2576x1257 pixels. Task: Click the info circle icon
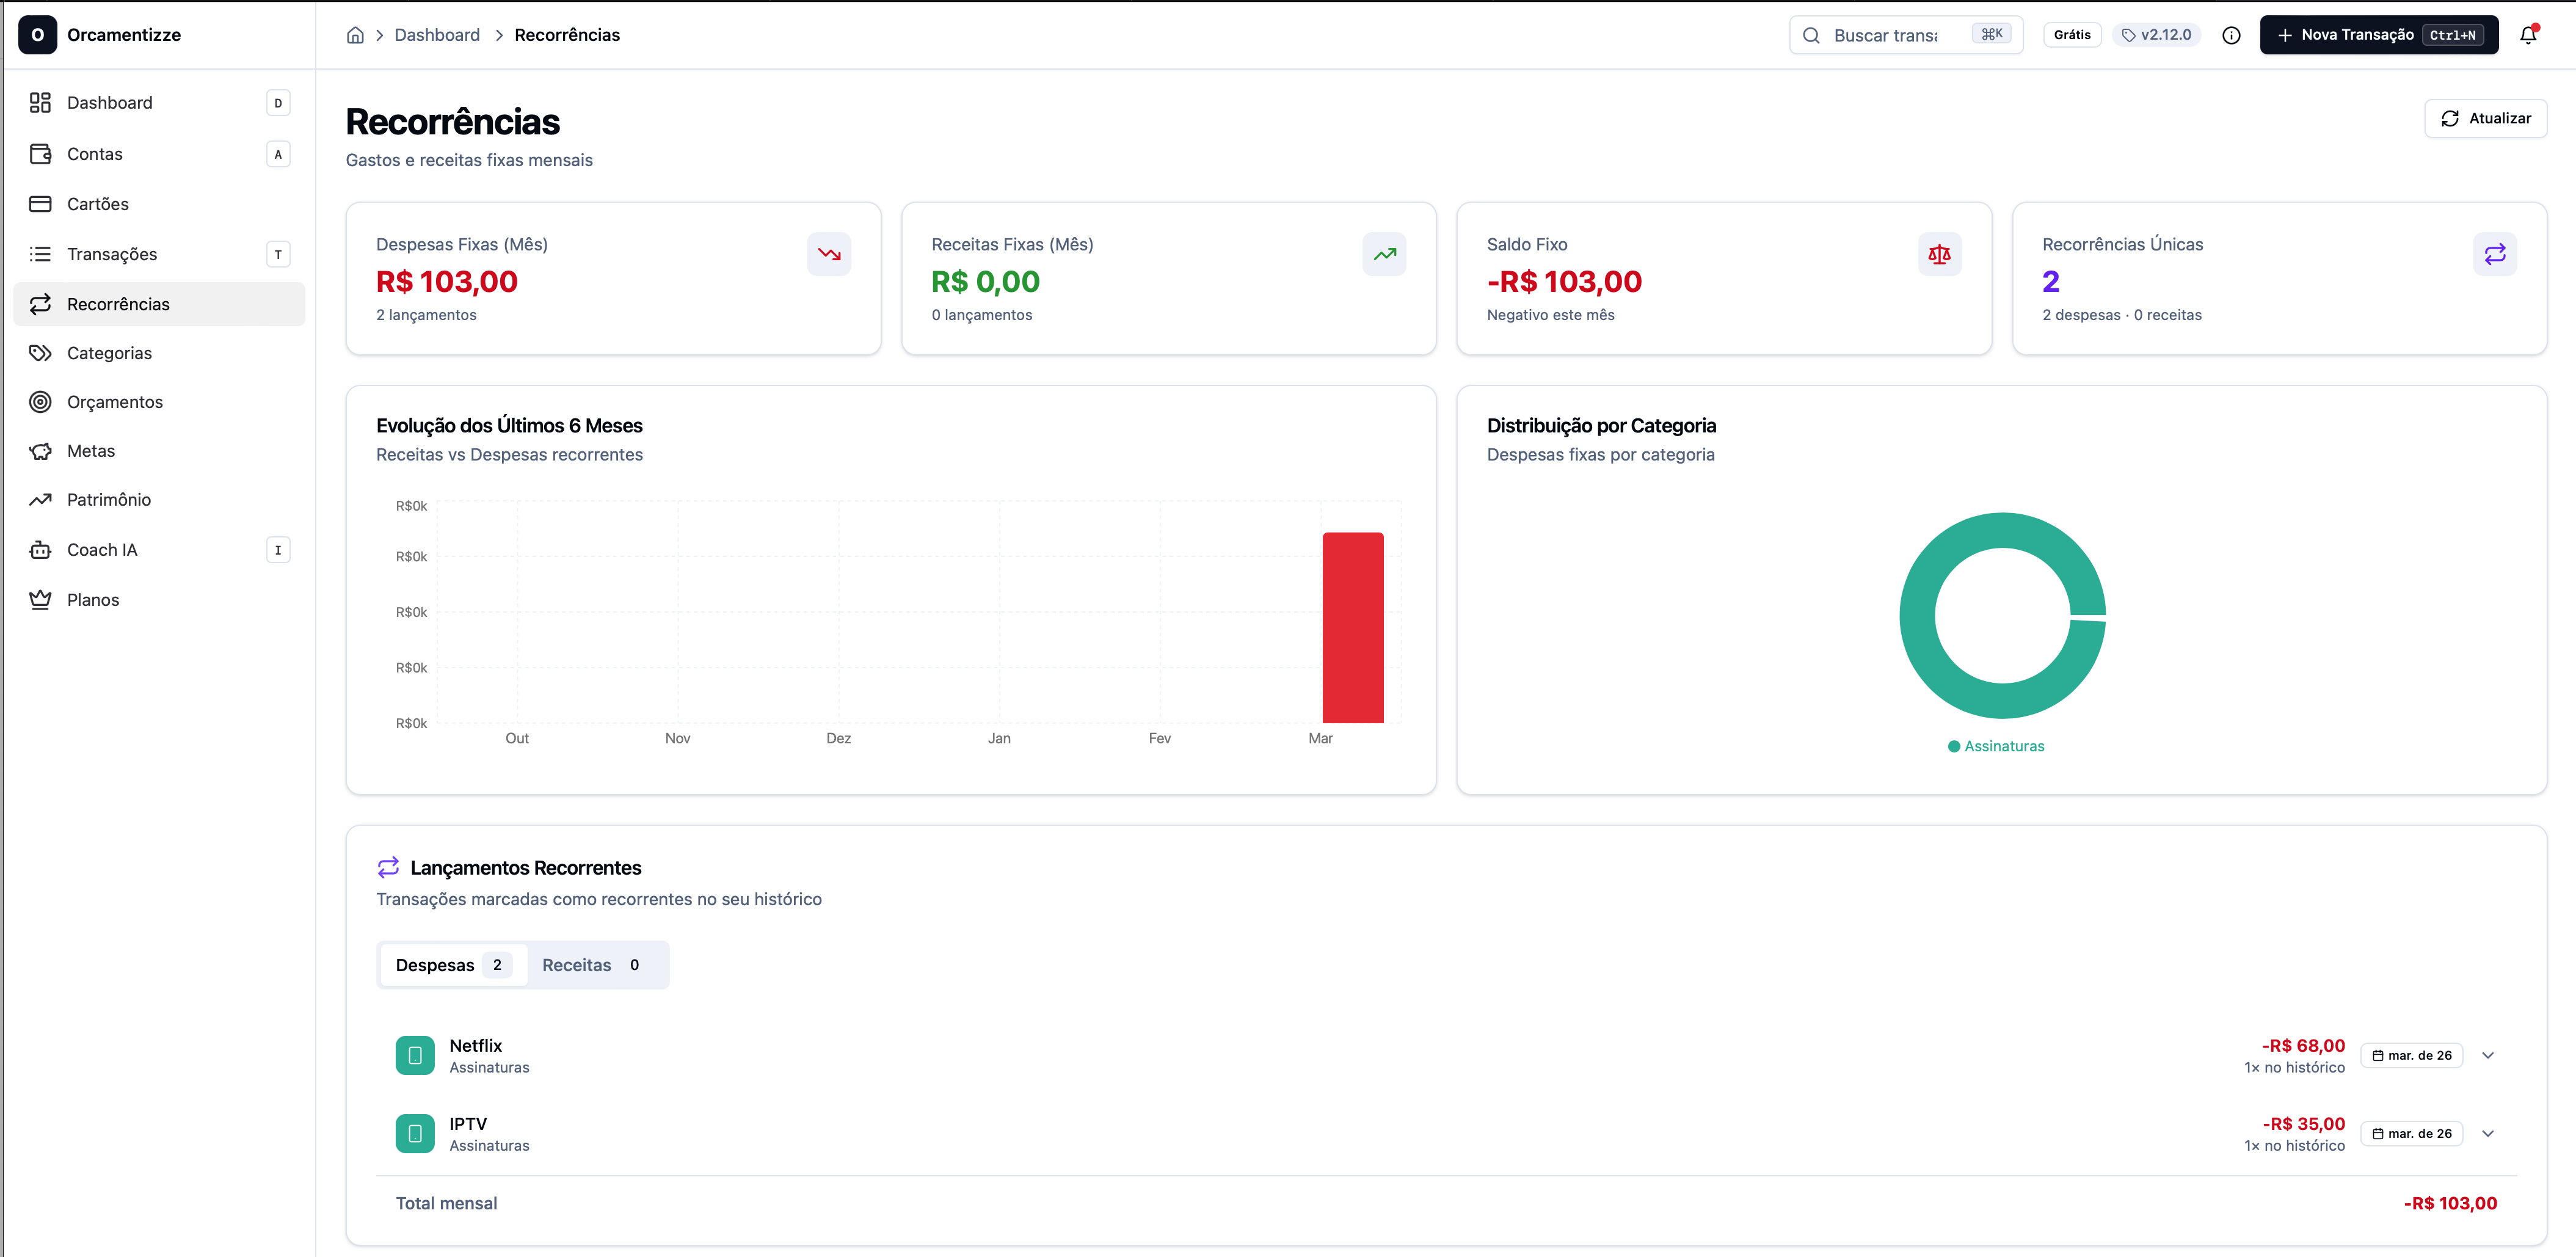coord(2231,35)
